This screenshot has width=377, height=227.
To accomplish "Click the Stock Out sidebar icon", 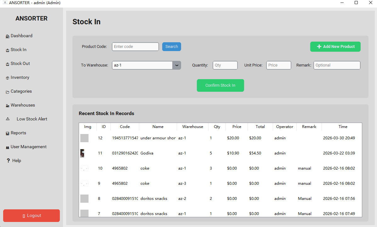I will 8,64.
